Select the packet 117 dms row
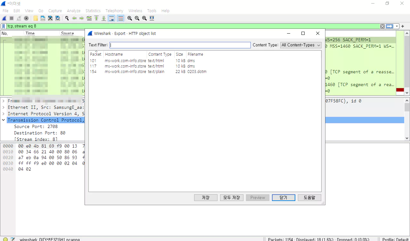This screenshot has width=410, height=241. pos(205,66)
